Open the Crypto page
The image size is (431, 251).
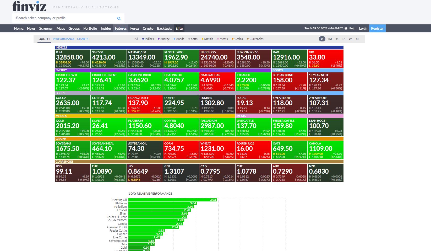pos(148,28)
